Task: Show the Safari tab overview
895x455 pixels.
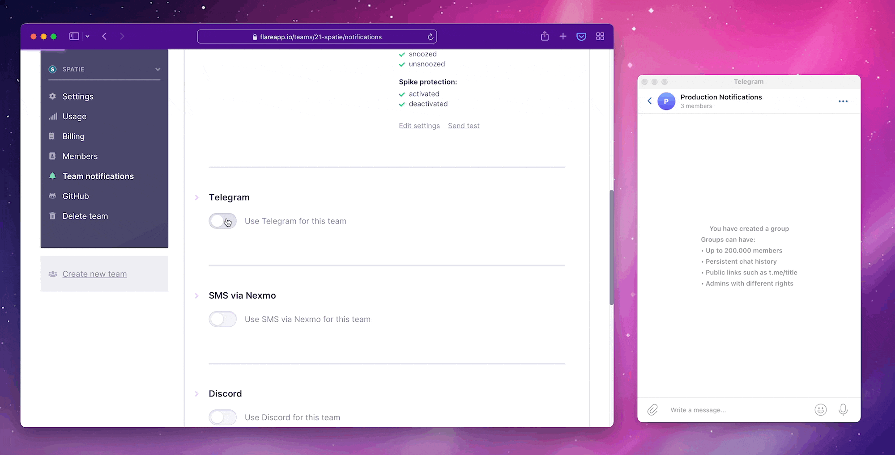Action: pyautogui.click(x=600, y=36)
